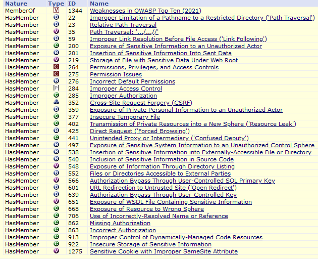This screenshot has height=259, width=318.
Task: Click the Category type icon for ID 264
Action: tap(56, 67)
